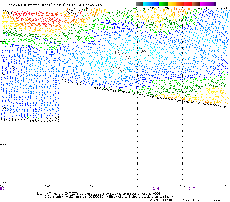
Task: Click the legend label '25' knots
Action: pos(176,8)
